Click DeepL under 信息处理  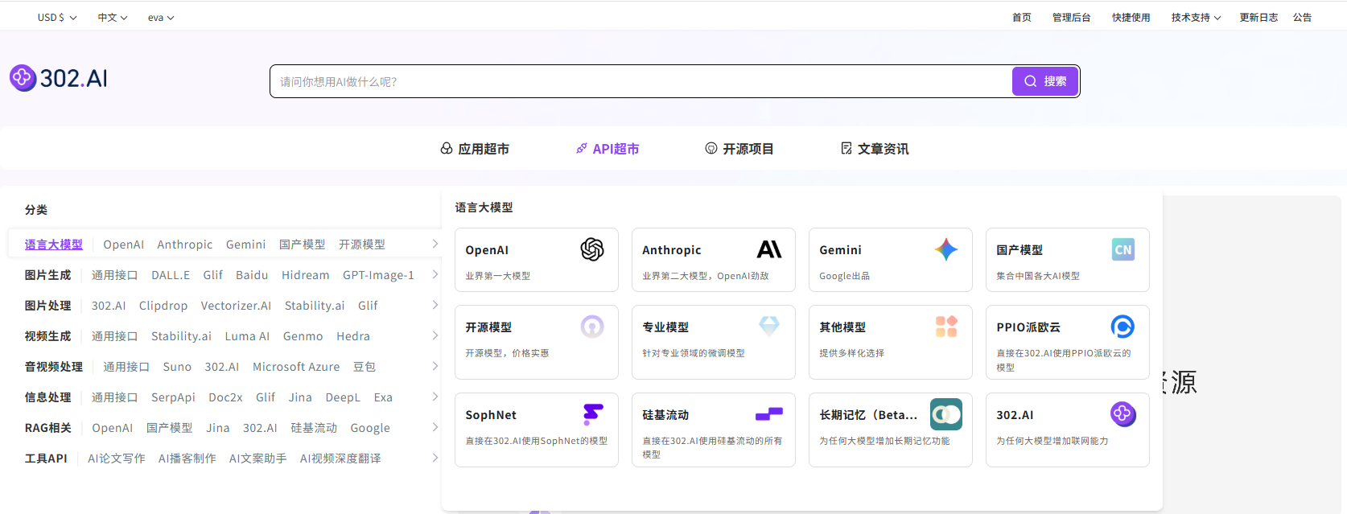(343, 397)
